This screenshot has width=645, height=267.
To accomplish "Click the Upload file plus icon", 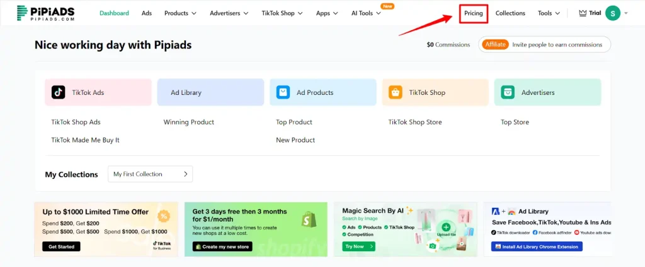I will coord(446,227).
